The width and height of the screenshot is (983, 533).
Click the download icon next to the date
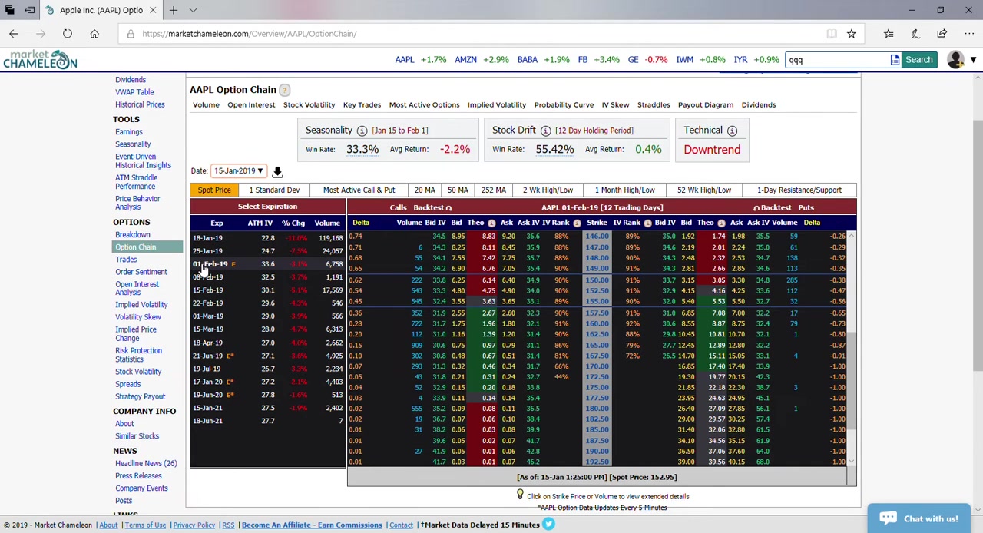click(x=277, y=171)
